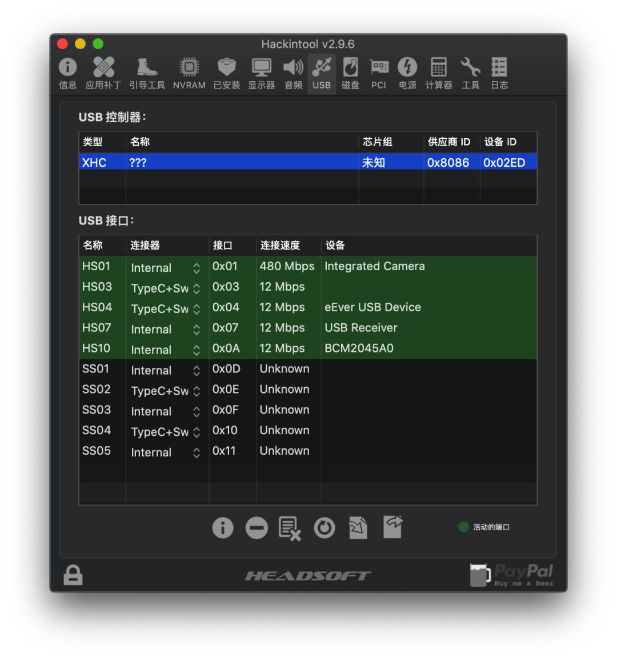The image size is (617, 658).
Task: Select the SS05 port name
Action: (97, 451)
